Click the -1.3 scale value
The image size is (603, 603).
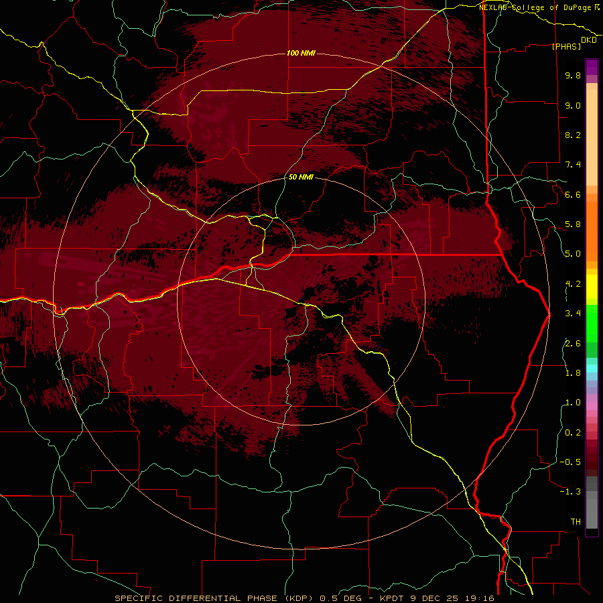[x=570, y=492]
